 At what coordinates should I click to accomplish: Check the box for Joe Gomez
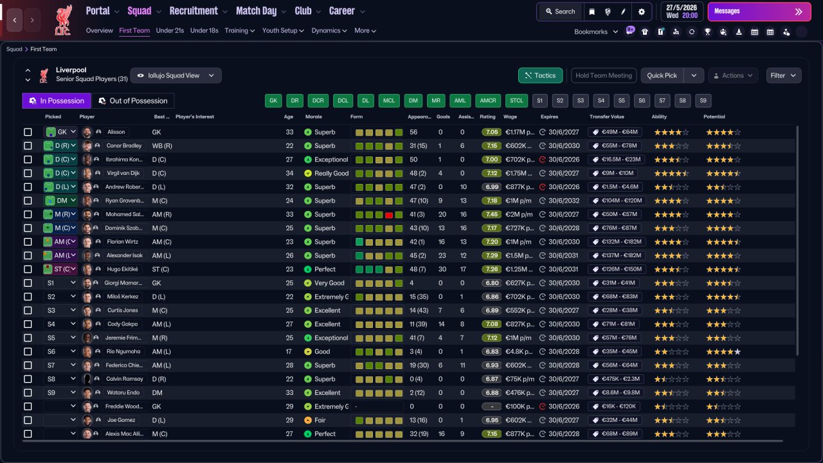(28, 420)
